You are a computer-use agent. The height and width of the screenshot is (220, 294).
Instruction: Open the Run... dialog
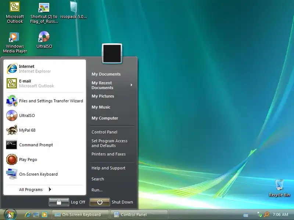point(97,190)
